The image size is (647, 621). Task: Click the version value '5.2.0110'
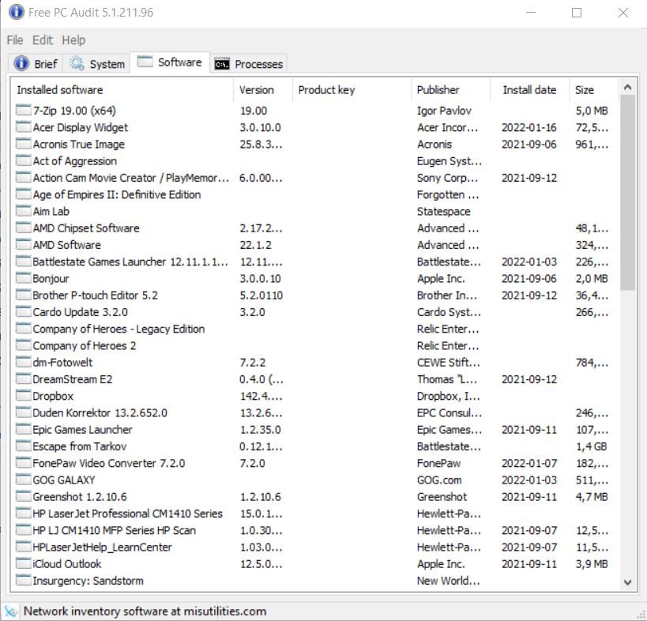[261, 295]
